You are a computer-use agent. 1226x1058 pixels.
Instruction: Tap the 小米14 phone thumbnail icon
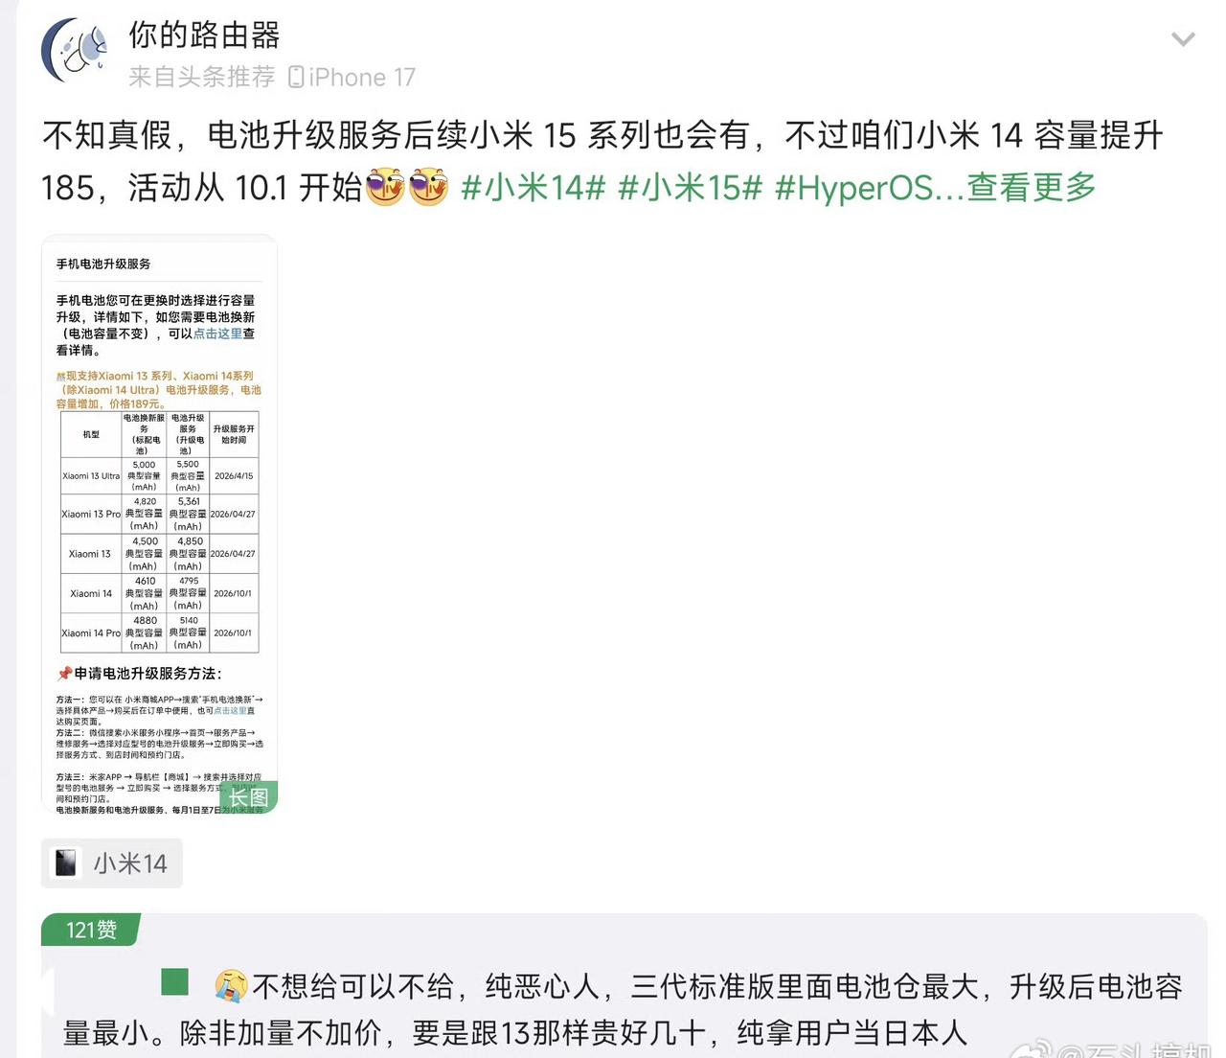(66, 863)
